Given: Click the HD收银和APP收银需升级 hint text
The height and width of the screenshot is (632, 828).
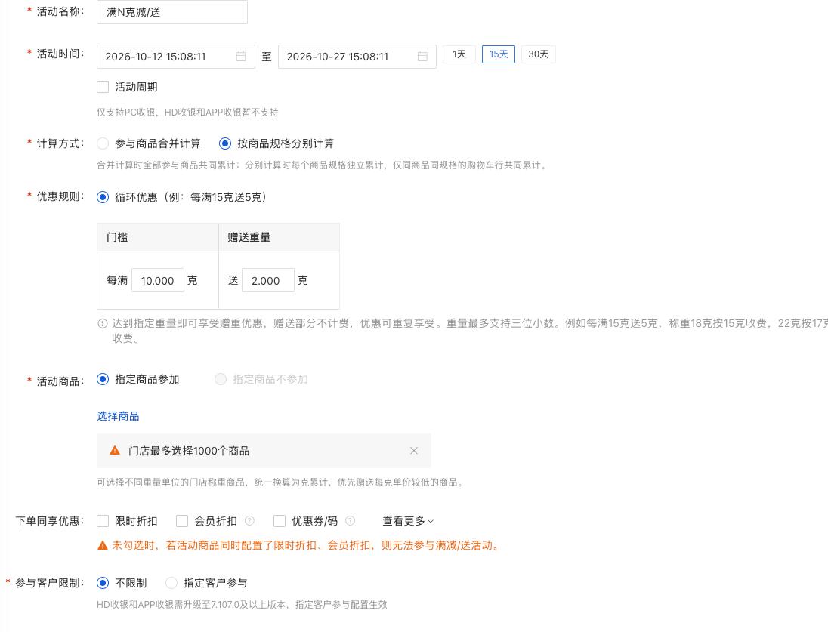Looking at the screenshot, I should [x=242, y=605].
